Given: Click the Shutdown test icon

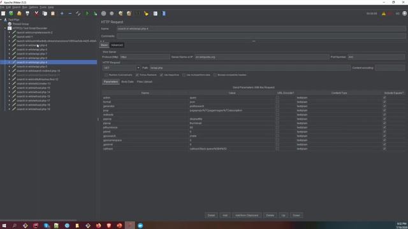Looking at the screenshot, I should (x=112, y=13).
